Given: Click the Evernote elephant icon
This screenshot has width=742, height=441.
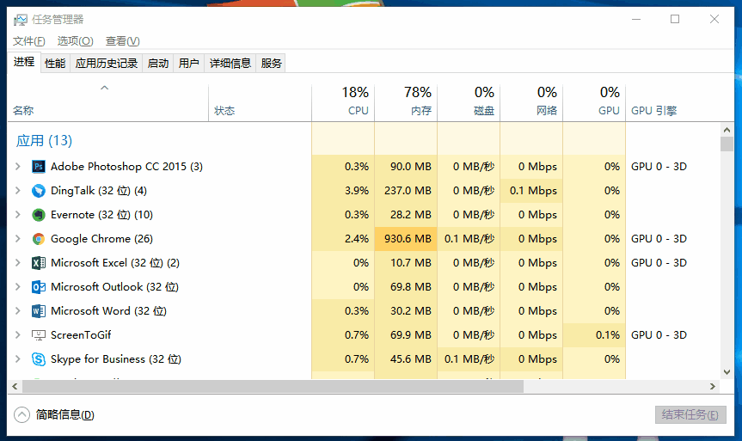Looking at the screenshot, I should tap(39, 215).
